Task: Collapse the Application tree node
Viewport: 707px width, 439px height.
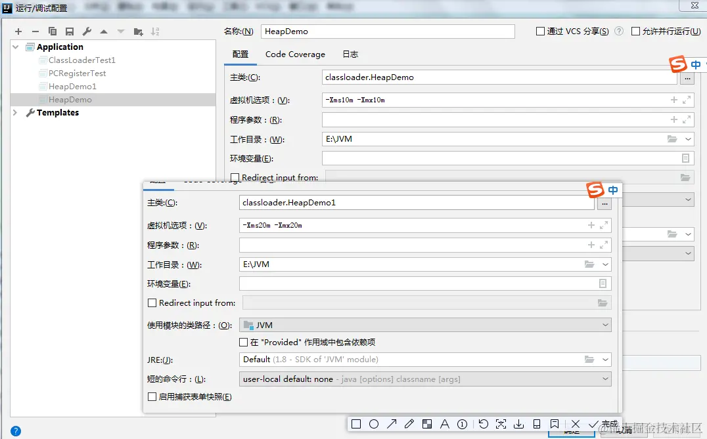Action: coord(15,47)
